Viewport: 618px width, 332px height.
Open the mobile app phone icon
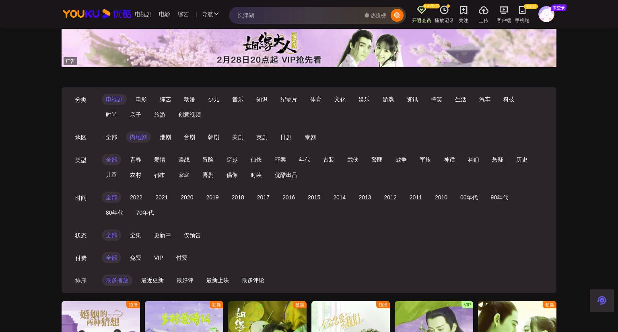click(522, 10)
